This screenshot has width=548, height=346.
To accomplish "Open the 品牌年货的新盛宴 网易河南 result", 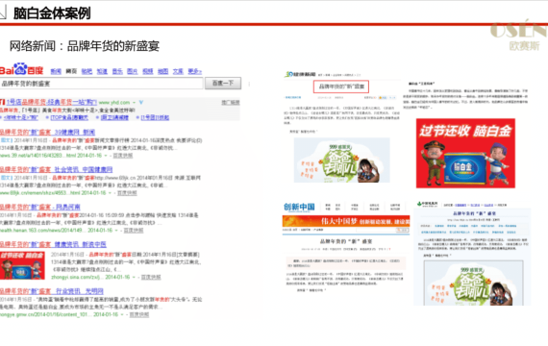I will point(40,207).
